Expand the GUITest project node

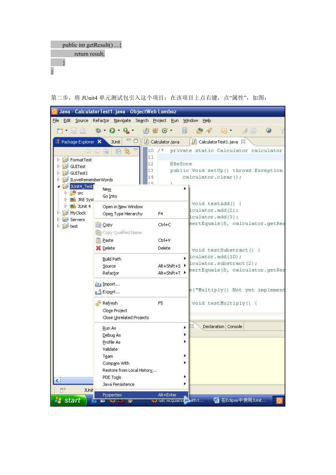coord(59,166)
